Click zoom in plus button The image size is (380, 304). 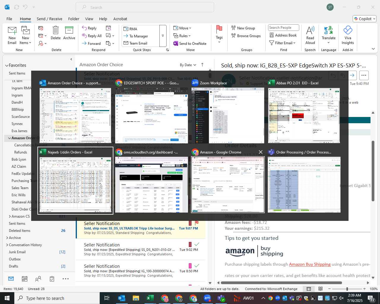point(364,289)
